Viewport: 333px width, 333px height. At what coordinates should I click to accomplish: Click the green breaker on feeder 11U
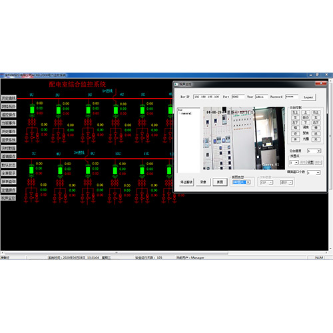point(142,170)
